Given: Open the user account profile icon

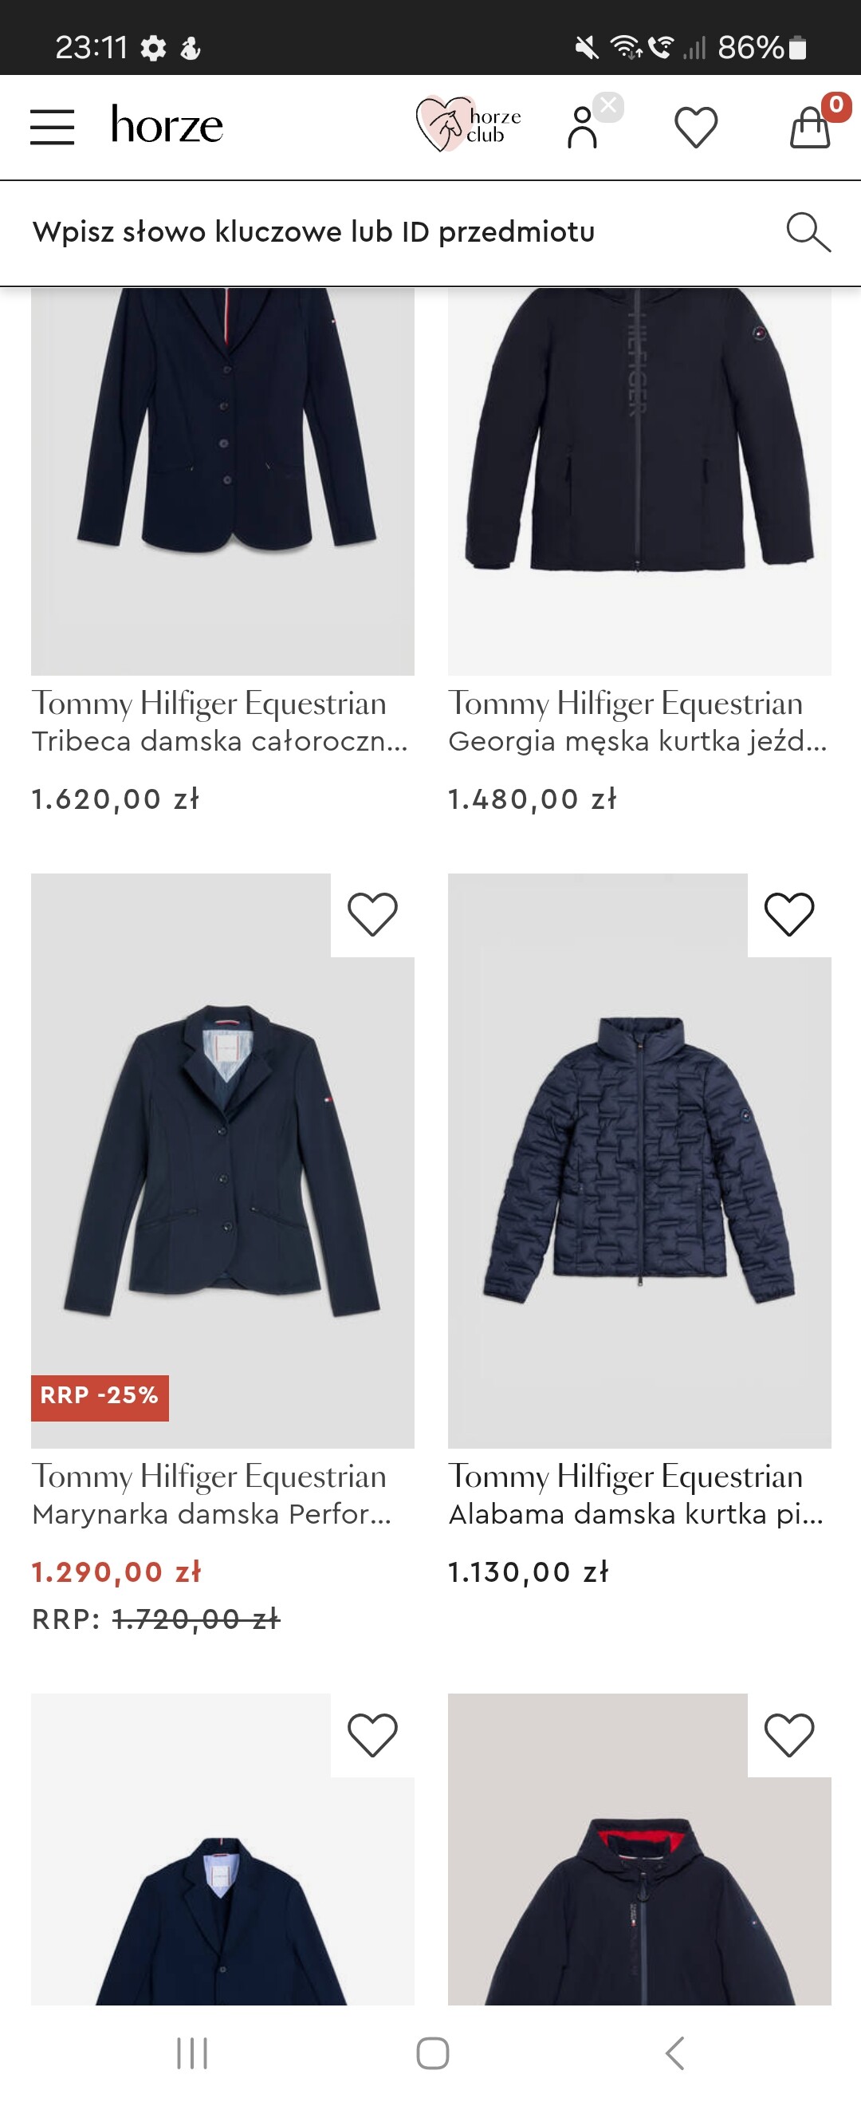Looking at the screenshot, I should [583, 128].
